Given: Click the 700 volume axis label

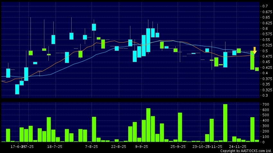Looking at the screenshot, I should 265,105.
